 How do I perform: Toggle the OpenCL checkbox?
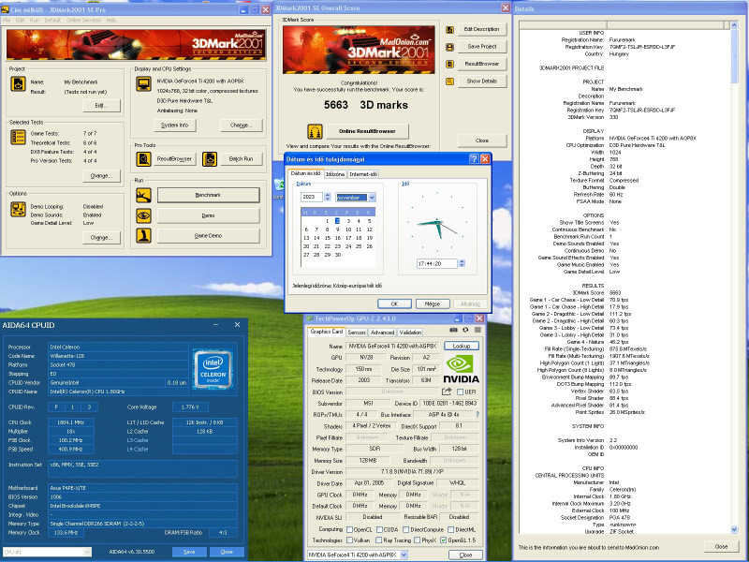pyautogui.click(x=349, y=529)
